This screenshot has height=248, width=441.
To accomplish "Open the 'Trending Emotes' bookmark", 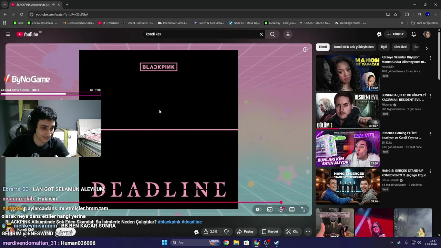I will pyautogui.click(x=350, y=23).
